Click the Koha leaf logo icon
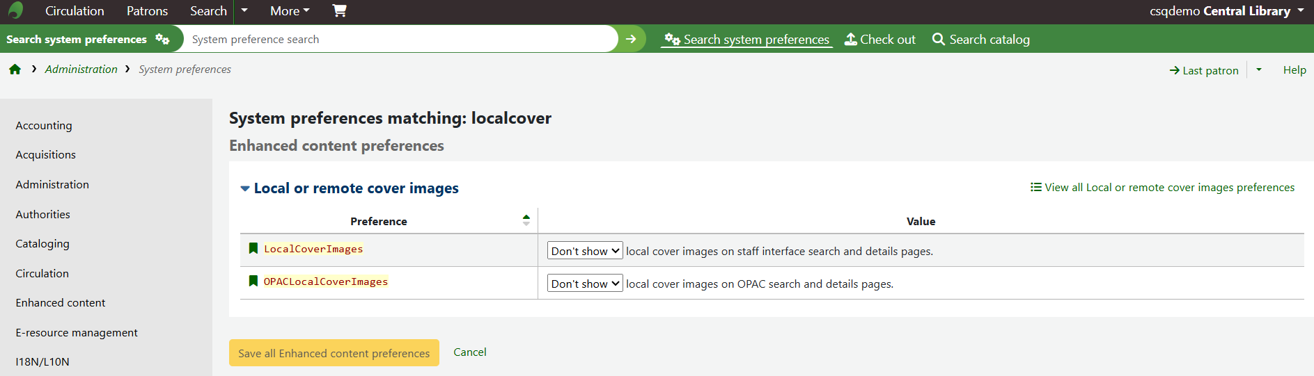1314x376 pixels. (x=15, y=10)
